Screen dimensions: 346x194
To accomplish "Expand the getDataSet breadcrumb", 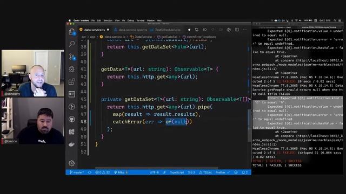I will tap(168, 37).
